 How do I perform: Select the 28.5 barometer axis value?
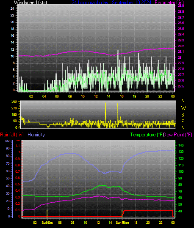coord(181,29)
